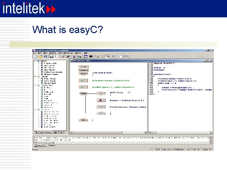The image size is (227, 170).
Task: Click the icon beside Digital Output
Action: point(42,83)
